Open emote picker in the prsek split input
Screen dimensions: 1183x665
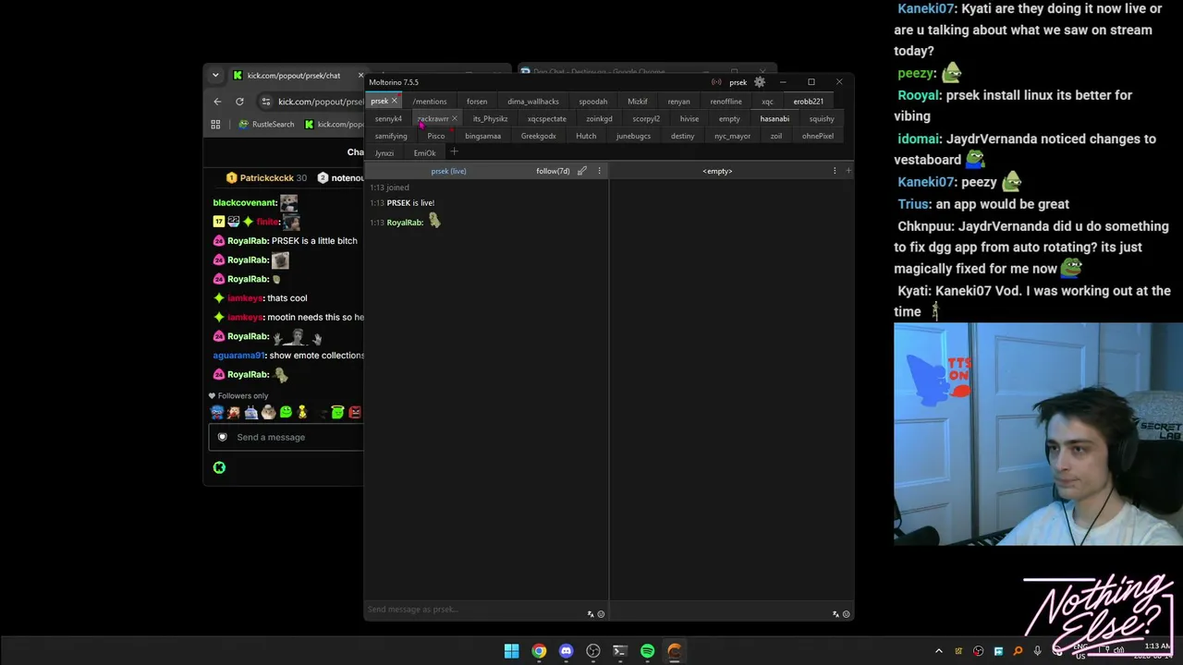(x=601, y=614)
